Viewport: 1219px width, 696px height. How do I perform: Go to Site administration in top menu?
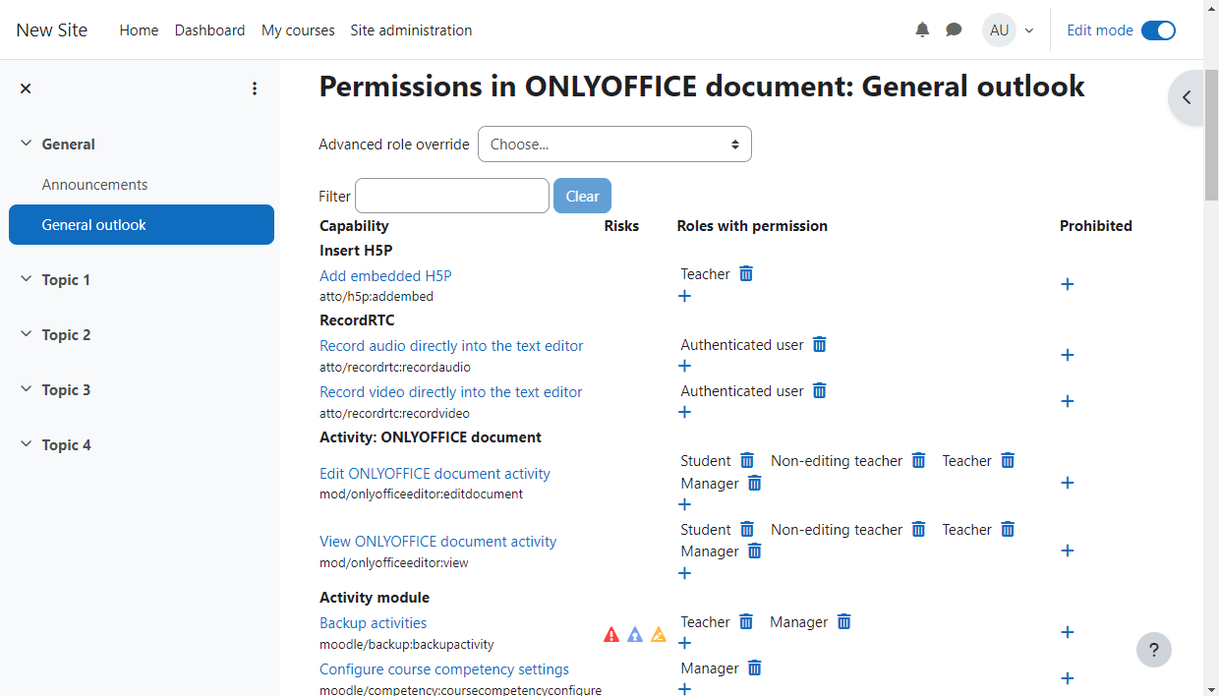point(411,30)
